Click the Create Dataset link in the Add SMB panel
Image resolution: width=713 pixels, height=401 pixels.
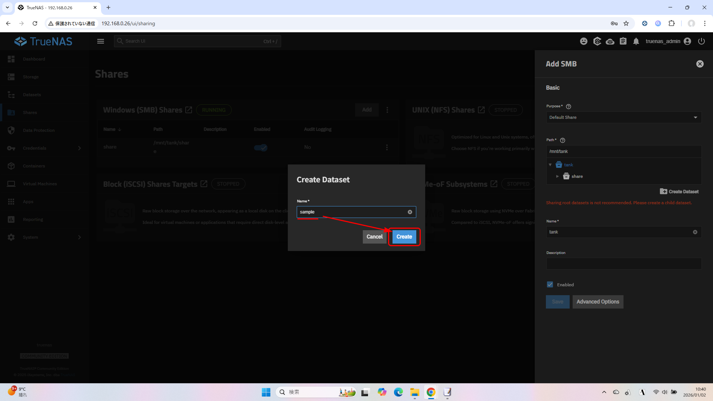[679, 192]
